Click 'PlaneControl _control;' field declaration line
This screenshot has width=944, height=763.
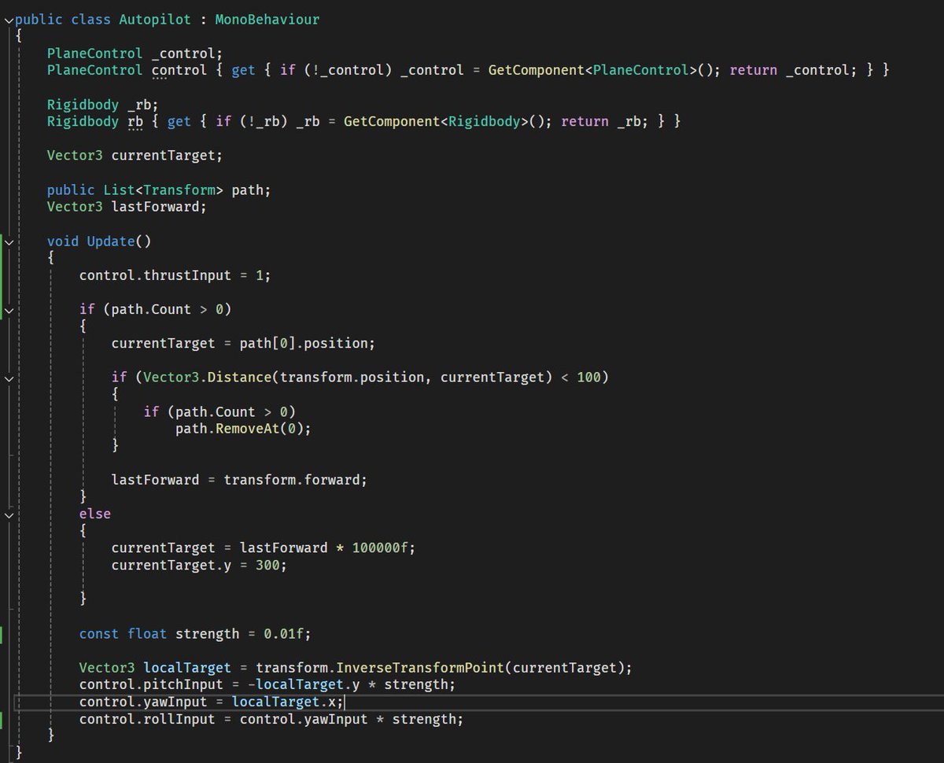135,53
